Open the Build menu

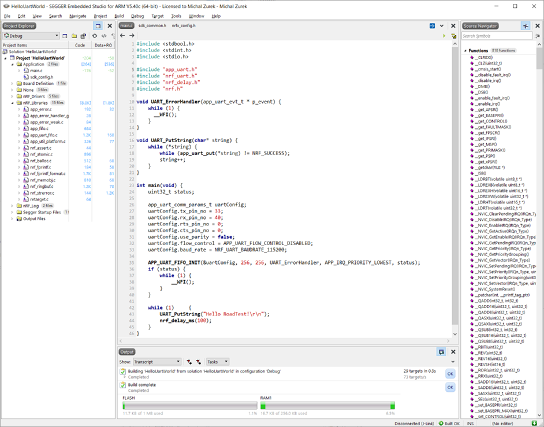pyautogui.click(x=119, y=16)
